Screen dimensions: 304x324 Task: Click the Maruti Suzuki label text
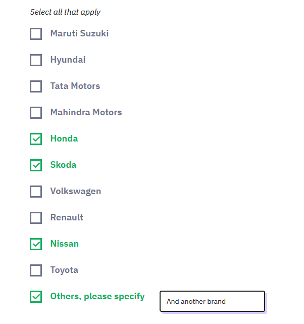click(x=79, y=34)
